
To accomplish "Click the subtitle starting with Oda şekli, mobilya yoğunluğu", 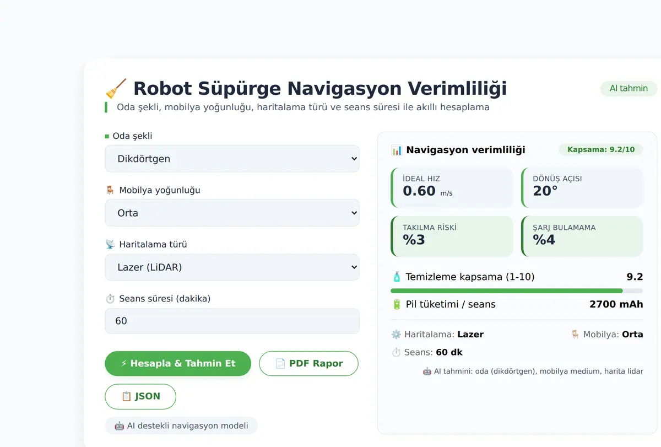I will coord(303,107).
